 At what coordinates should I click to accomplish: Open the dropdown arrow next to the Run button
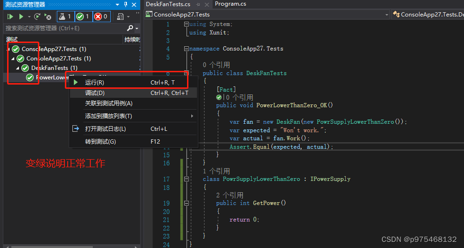point(29,17)
